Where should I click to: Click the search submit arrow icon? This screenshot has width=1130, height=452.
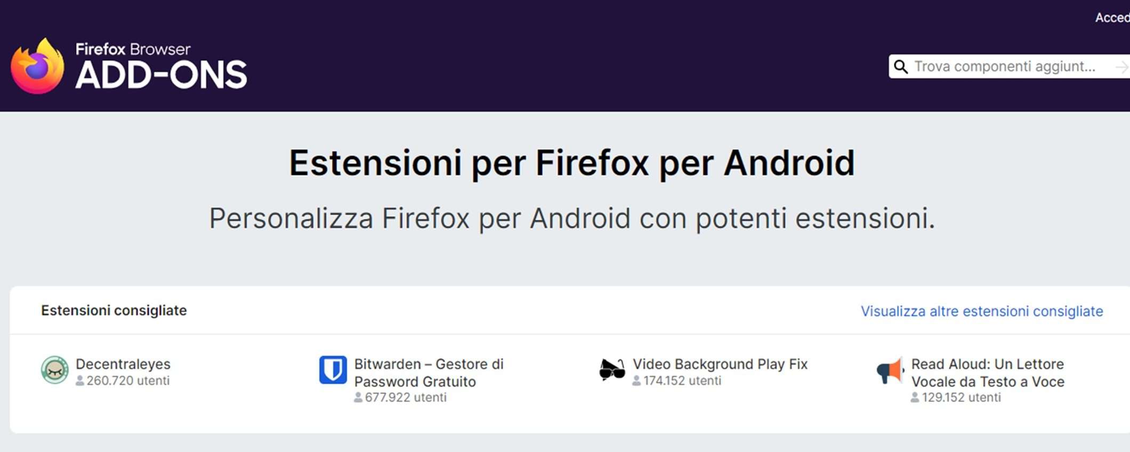[x=1121, y=67]
